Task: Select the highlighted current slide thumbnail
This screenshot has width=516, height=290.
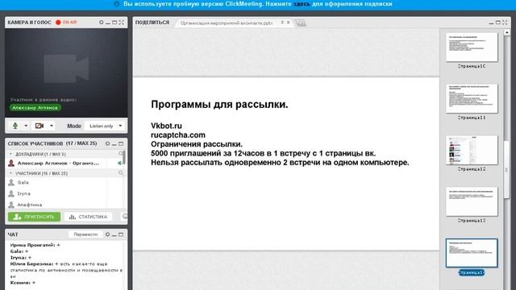Action: [x=472, y=253]
